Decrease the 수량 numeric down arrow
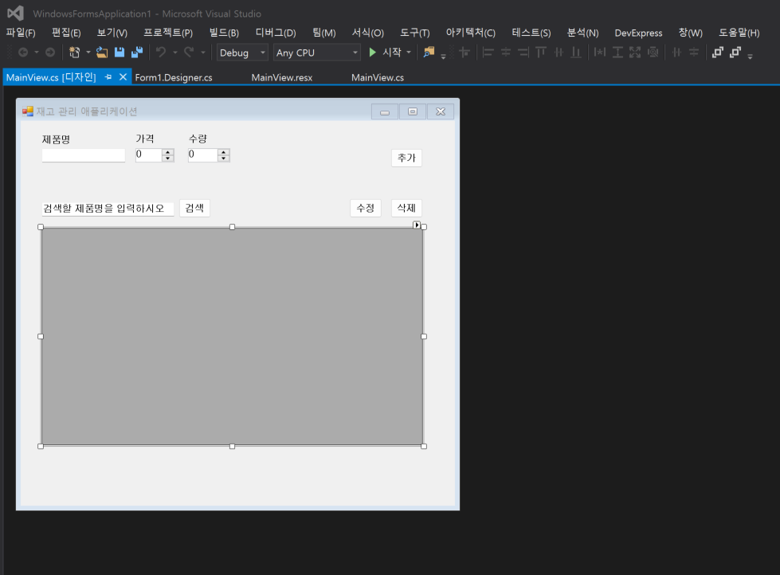This screenshot has height=575, width=780. click(224, 158)
